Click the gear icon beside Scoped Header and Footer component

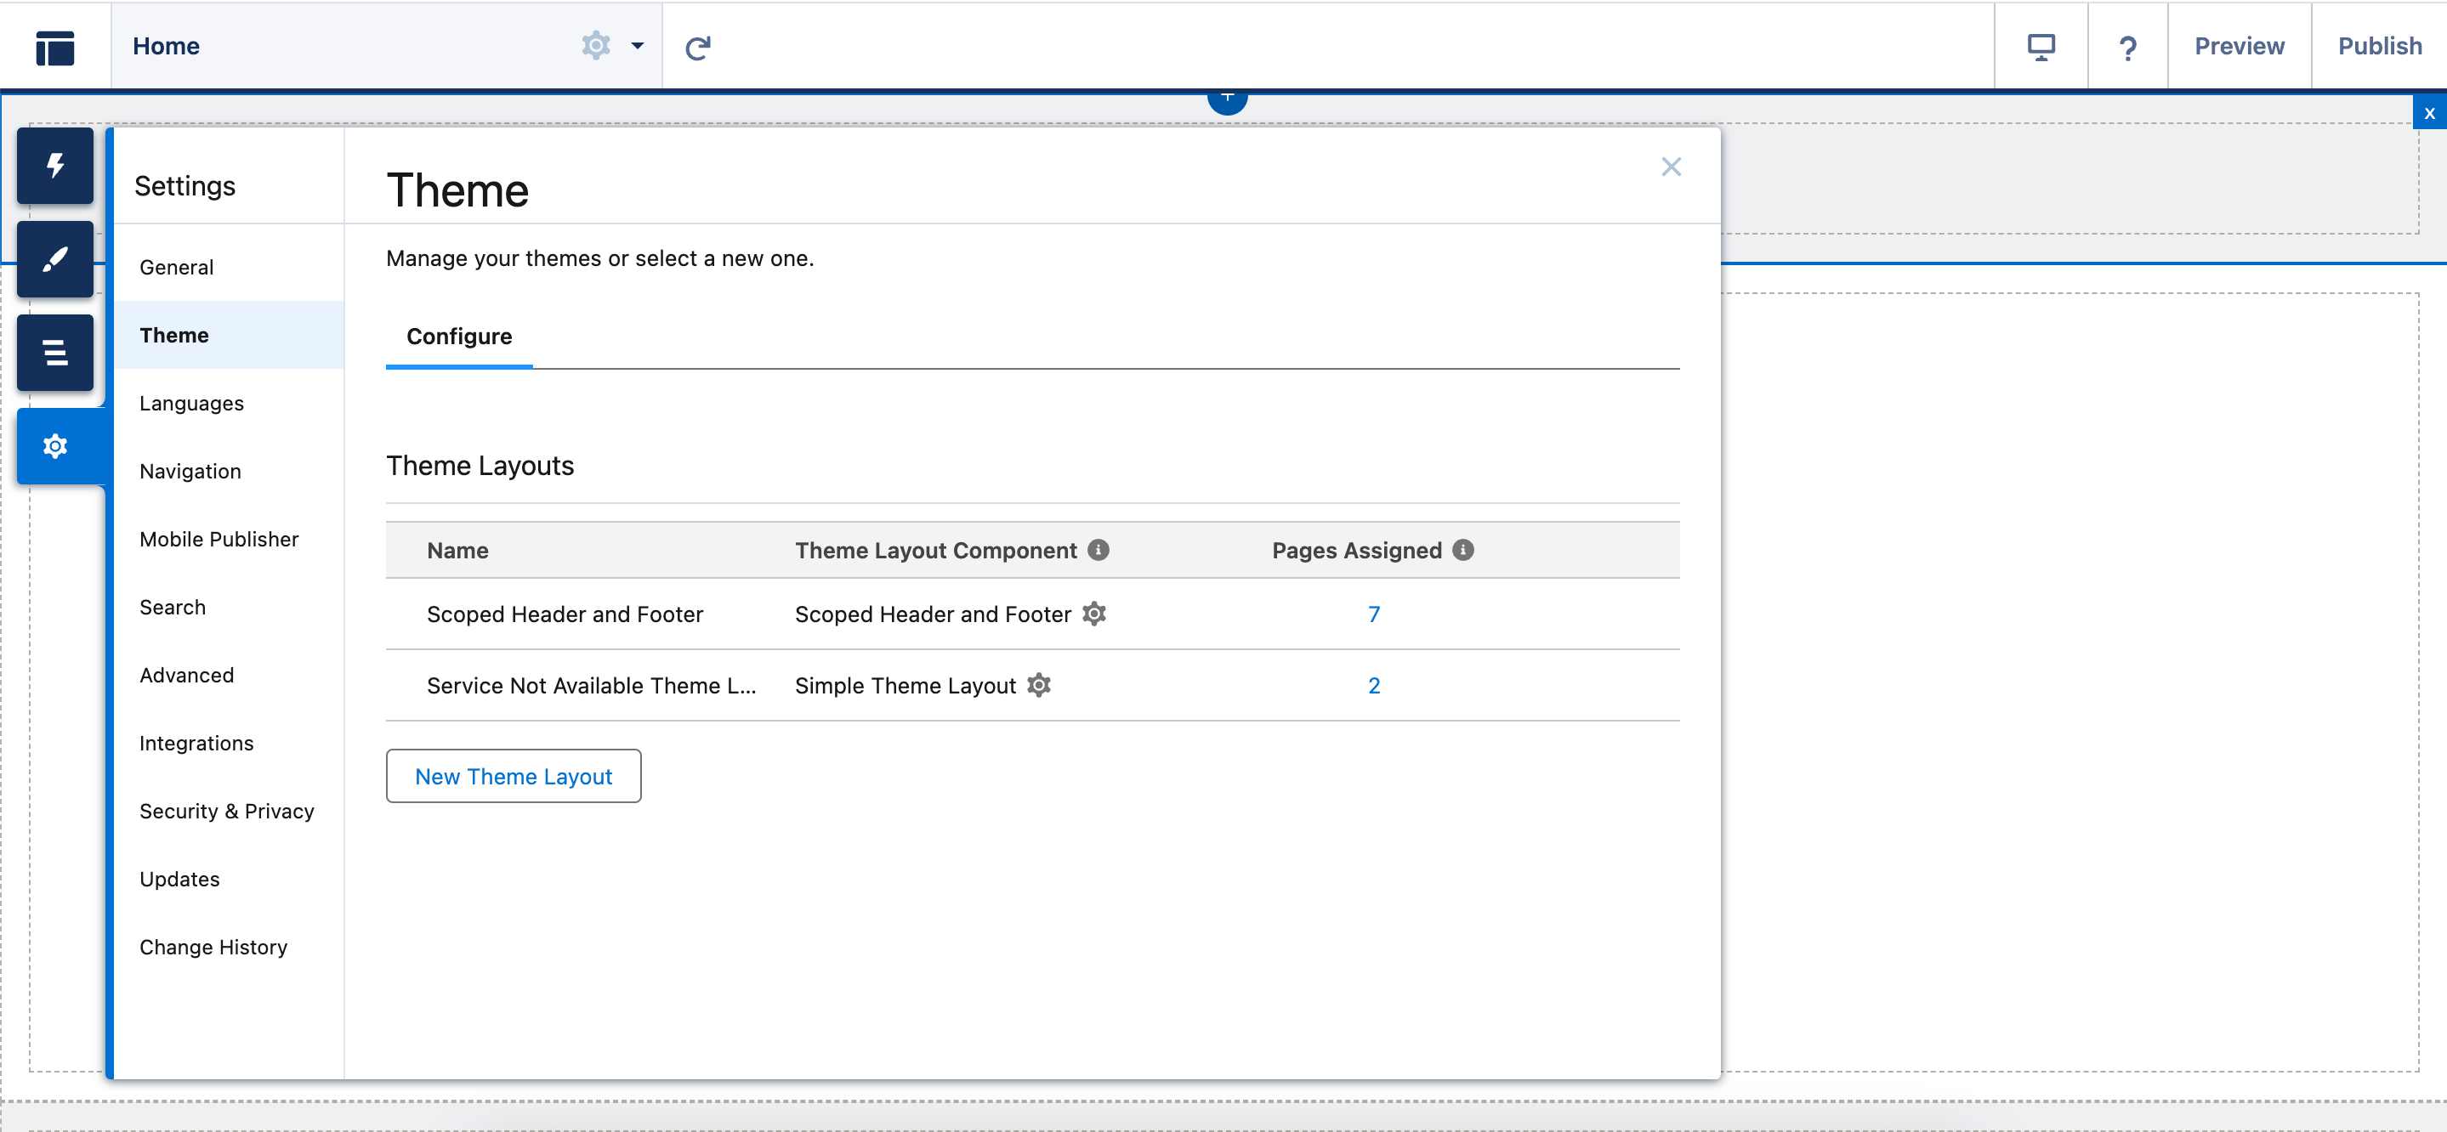1097,613
